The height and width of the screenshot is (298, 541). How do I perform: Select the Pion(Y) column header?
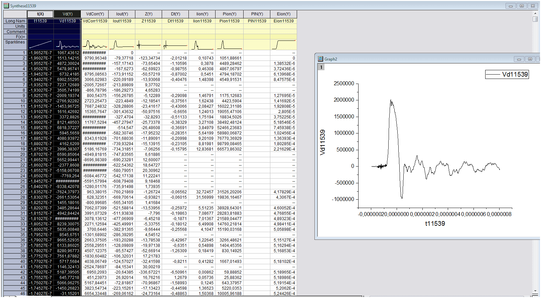pos(230,14)
